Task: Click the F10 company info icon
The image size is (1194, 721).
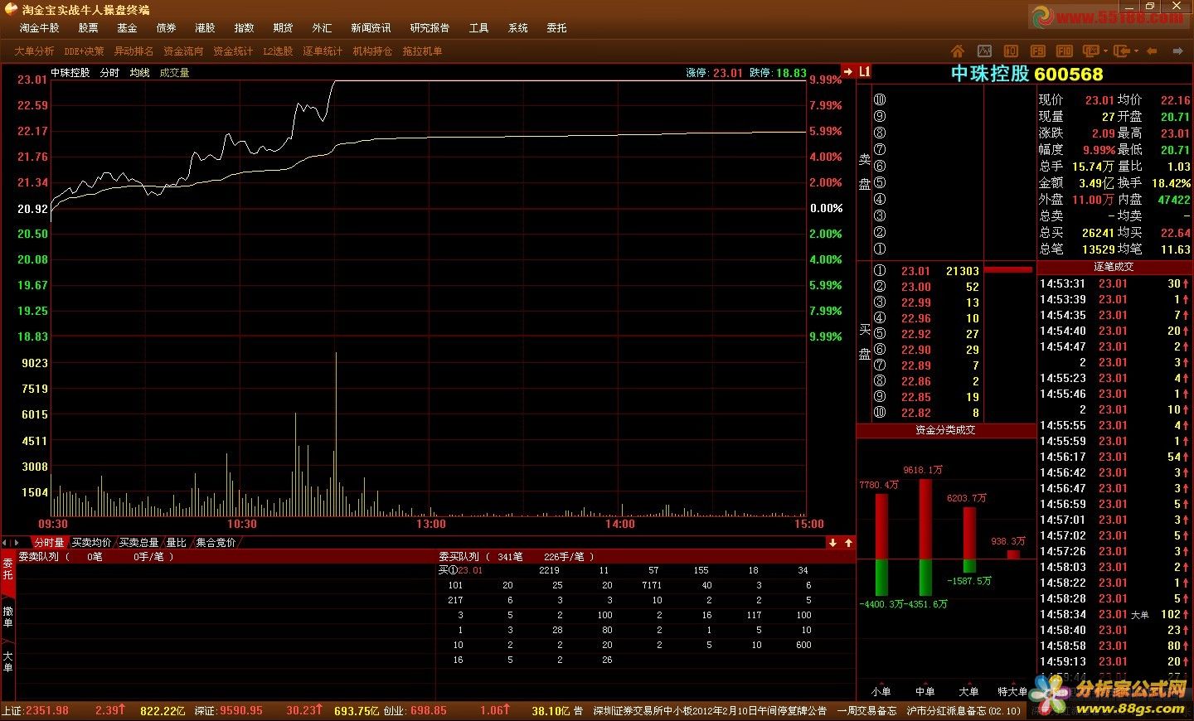Action: tap(1065, 51)
